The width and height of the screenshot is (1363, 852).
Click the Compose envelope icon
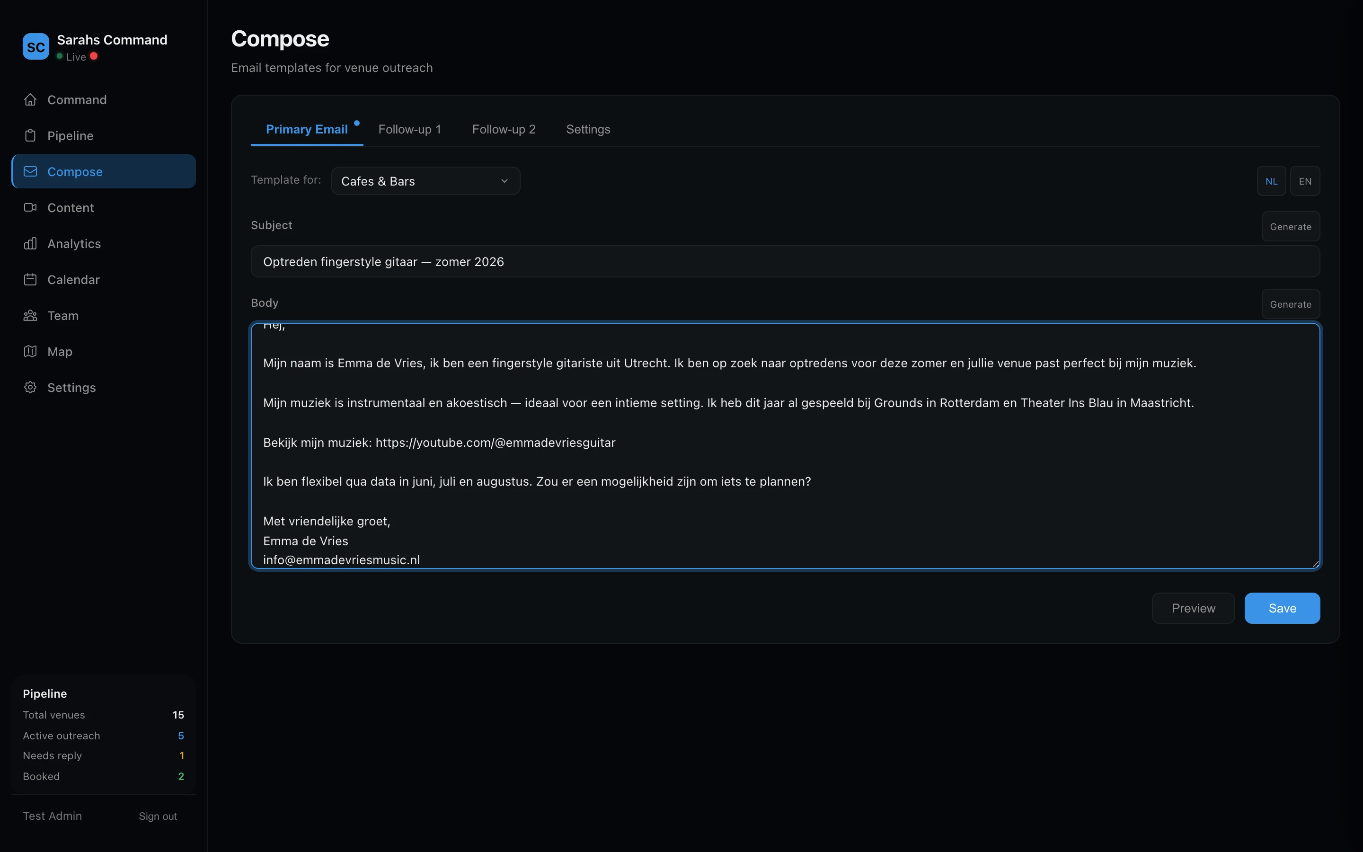(x=31, y=171)
